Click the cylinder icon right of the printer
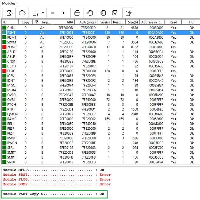This screenshot has width=200, height=200. (90, 13)
